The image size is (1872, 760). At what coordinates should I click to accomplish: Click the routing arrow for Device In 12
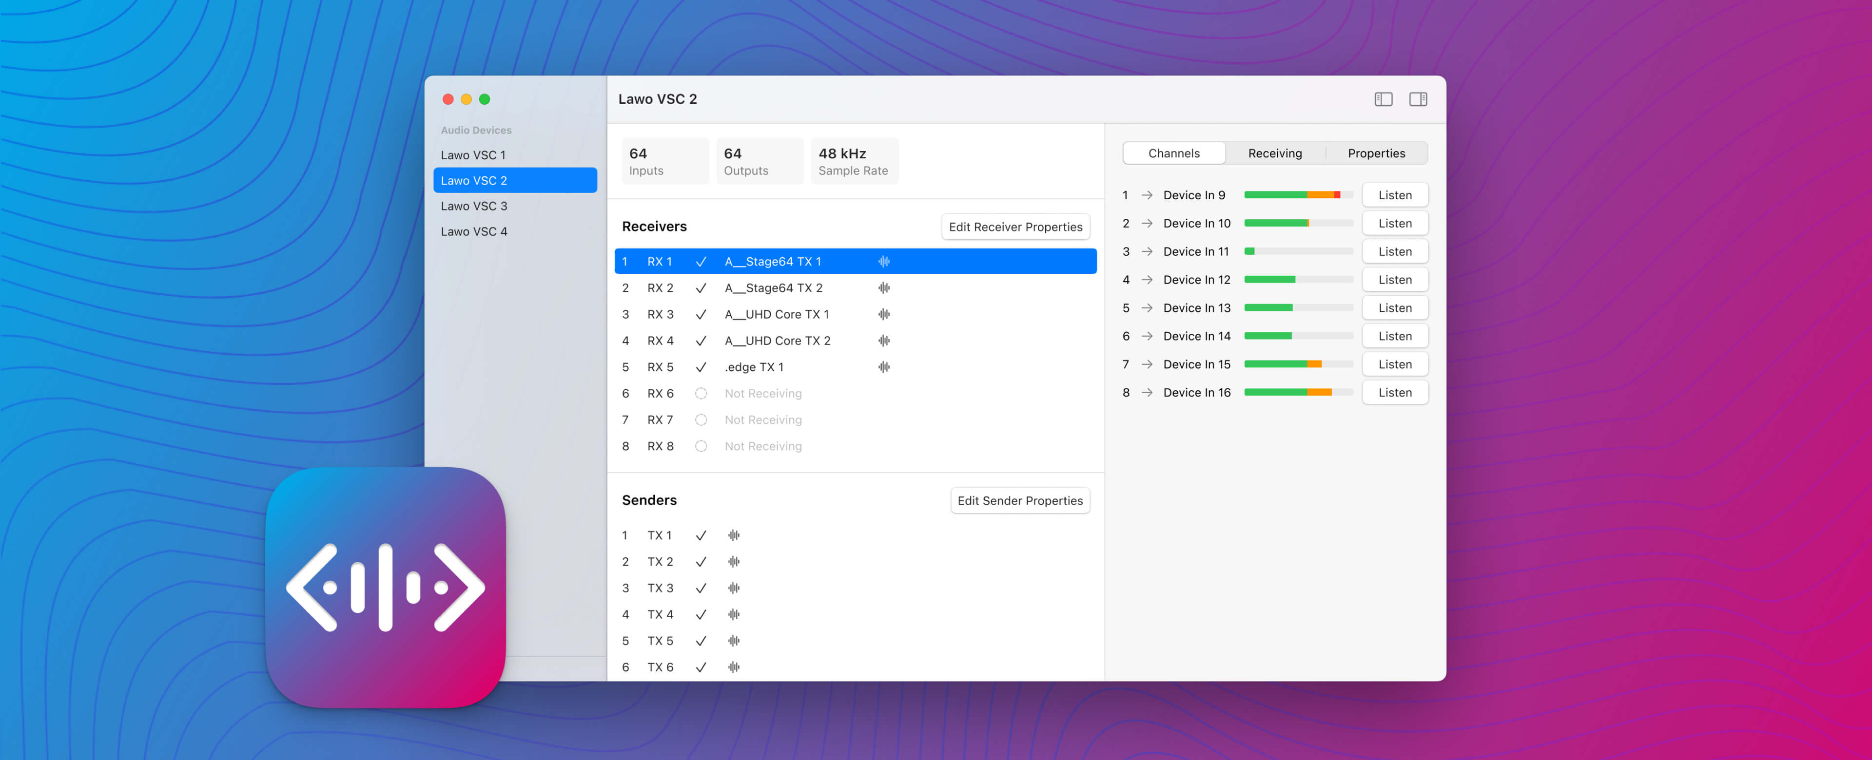pos(1147,280)
